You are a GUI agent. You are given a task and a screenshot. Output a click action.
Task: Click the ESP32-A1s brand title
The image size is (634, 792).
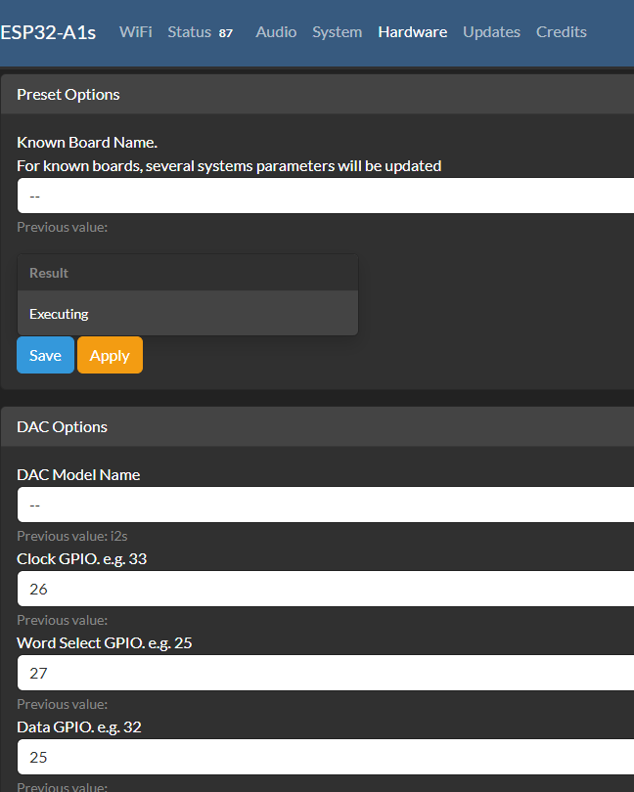[x=48, y=32]
